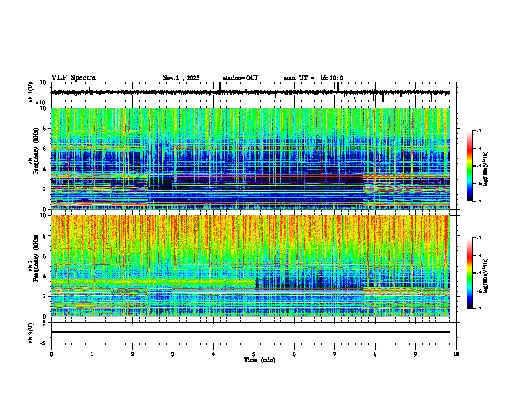The height and width of the screenshot is (397, 514).
Task: Click the ch.2 Frequency (kHz) axis label
Action: click(34, 258)
